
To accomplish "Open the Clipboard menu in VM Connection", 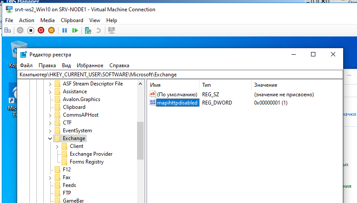I will click(72, 20).
